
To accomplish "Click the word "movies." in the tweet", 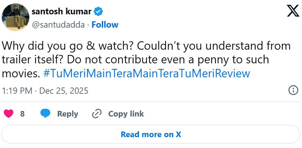I will click(21, 73).
